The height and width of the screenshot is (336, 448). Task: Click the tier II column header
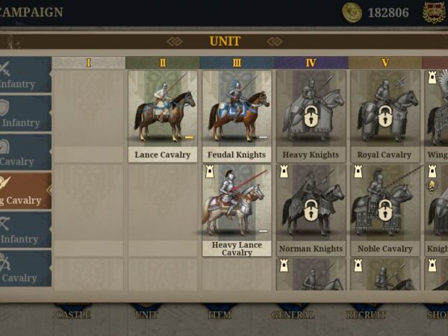point(163,63)
